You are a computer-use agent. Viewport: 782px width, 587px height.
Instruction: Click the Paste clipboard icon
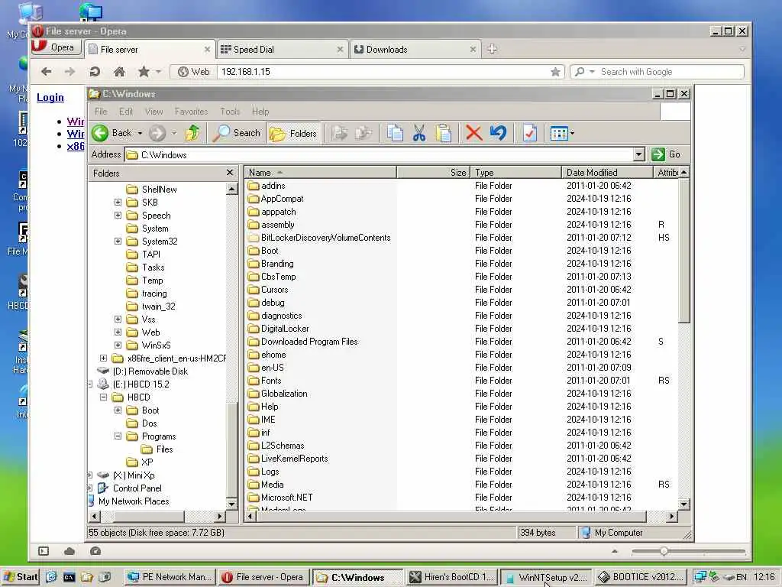(x=443, y=133)
